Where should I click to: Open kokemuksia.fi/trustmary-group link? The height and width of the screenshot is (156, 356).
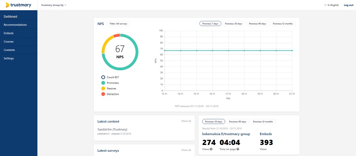pyautogui.click(x=226, y=134)
